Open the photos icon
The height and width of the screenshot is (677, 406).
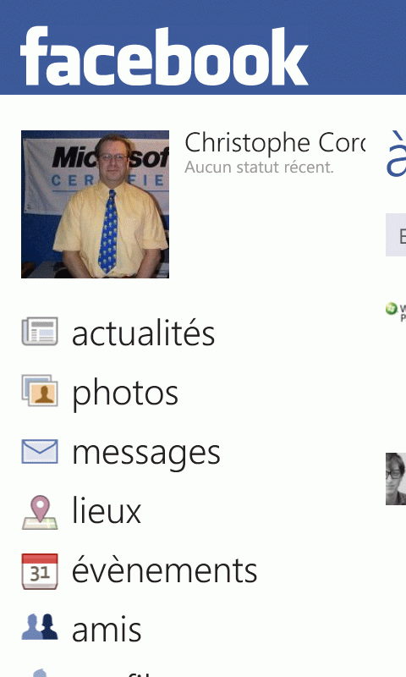[x=40, y=390]
